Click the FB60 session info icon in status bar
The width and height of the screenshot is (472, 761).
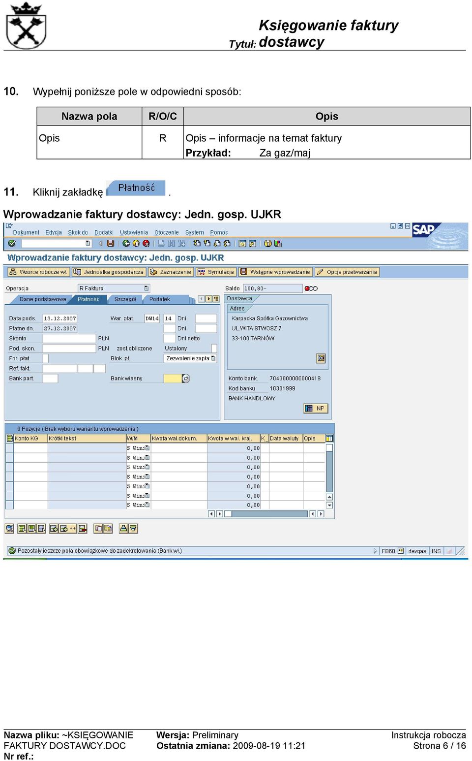pyautogui.click(x=401, y=551)
